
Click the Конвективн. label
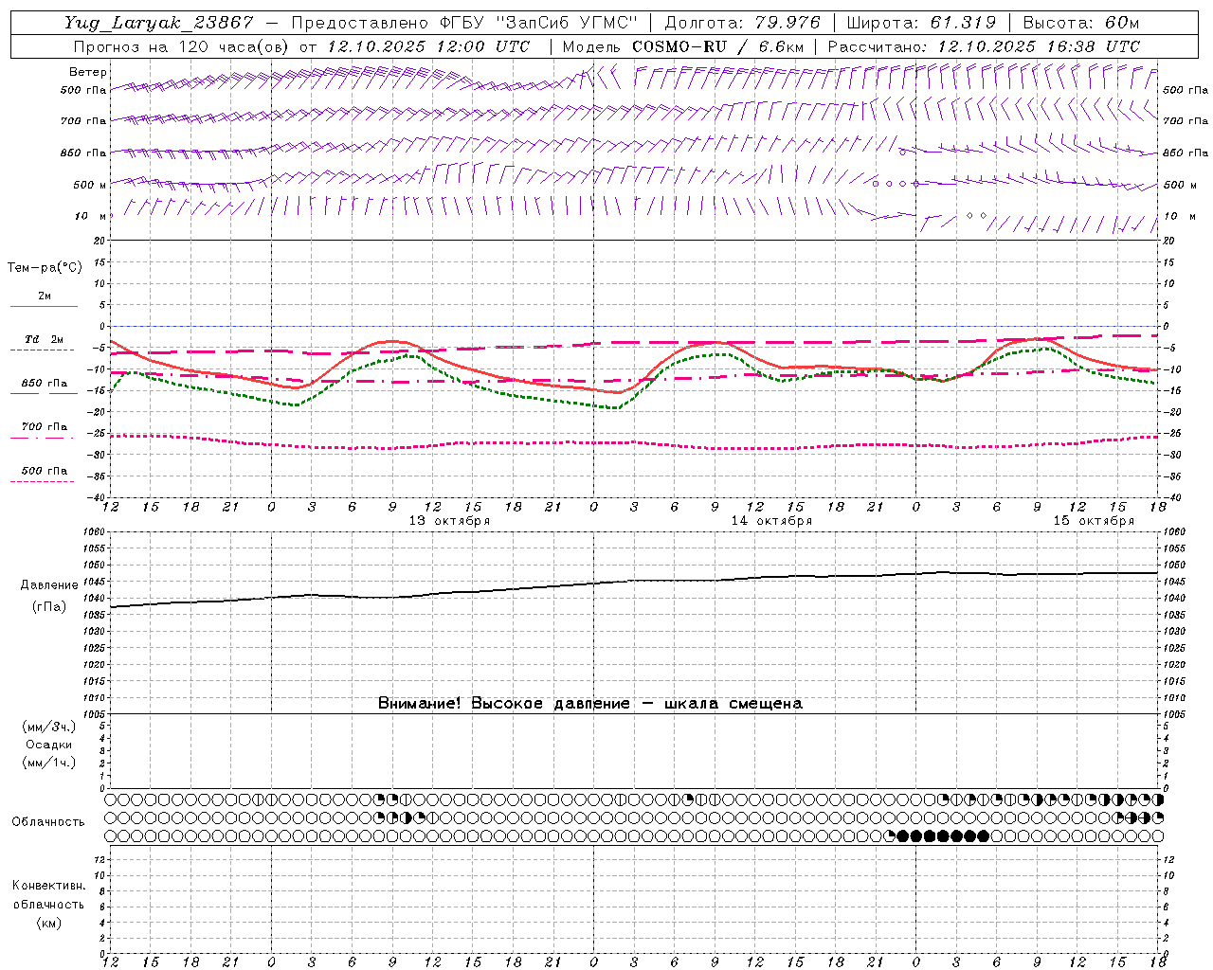tap(48, 886)
